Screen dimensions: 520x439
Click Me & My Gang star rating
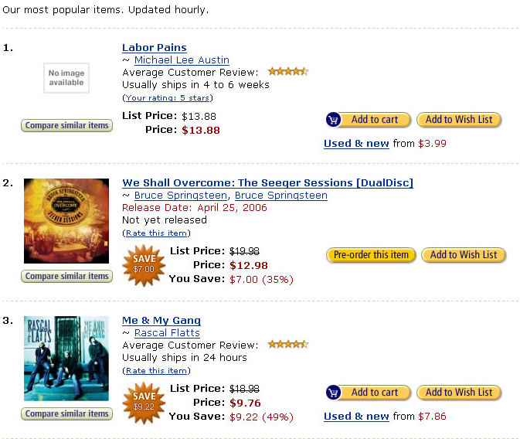tap(287, 345)
